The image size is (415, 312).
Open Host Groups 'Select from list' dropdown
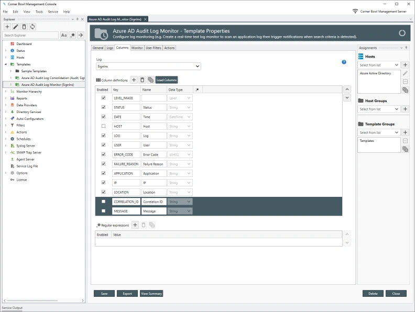[x=379, y=109]
